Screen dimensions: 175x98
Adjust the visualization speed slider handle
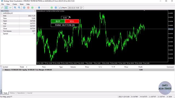pyautogui.click(x=39, y=8)
